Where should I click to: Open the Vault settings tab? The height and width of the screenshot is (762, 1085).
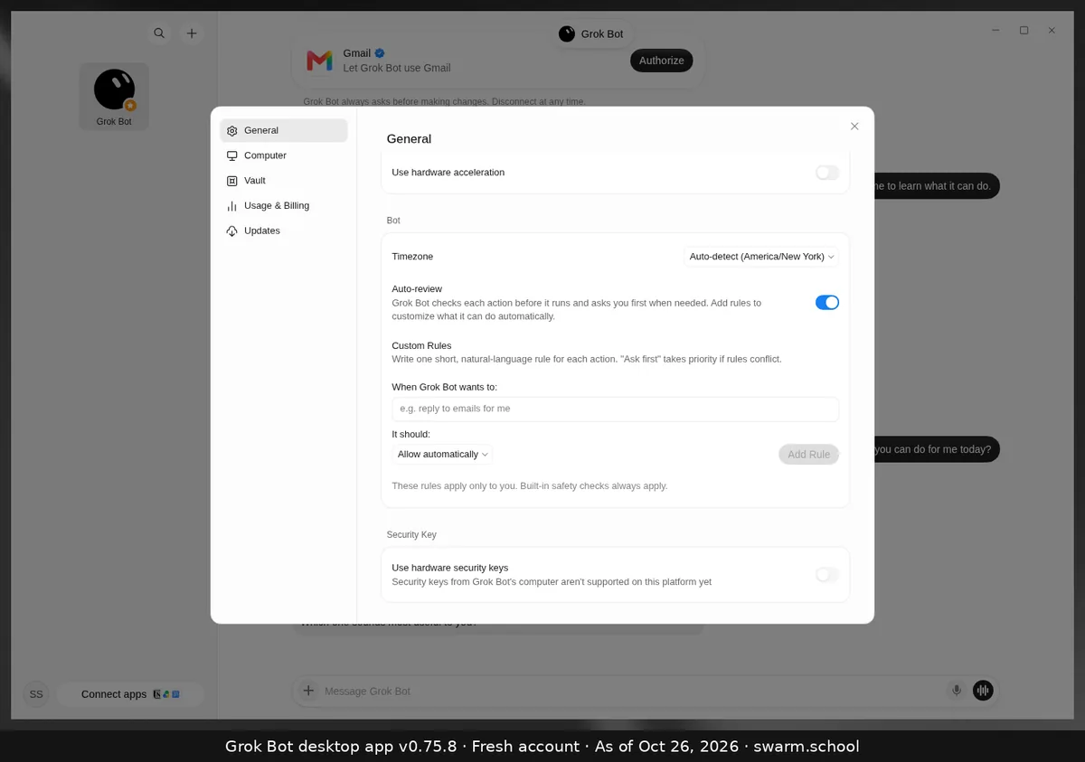(284, 181)
